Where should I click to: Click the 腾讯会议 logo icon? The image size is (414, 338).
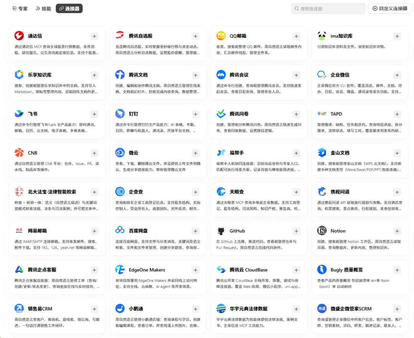click(x=221, y=75)
